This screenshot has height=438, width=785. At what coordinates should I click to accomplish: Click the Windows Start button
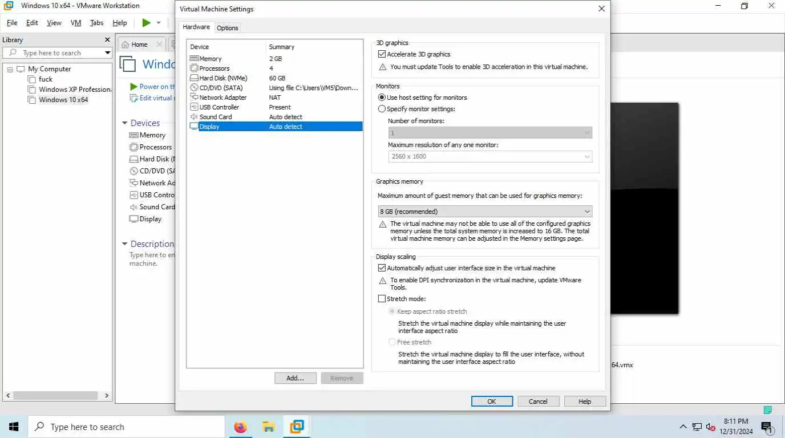(14, 427)
